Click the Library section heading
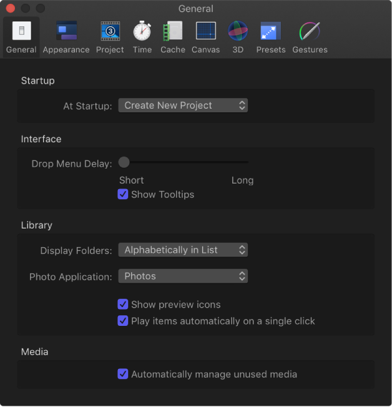Image resolution: width=392 pixels, height=407 pixels. pyautogui.click(x=37, y=225)
